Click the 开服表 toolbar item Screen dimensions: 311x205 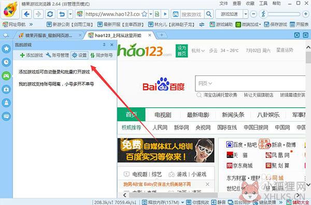[299, 24]
